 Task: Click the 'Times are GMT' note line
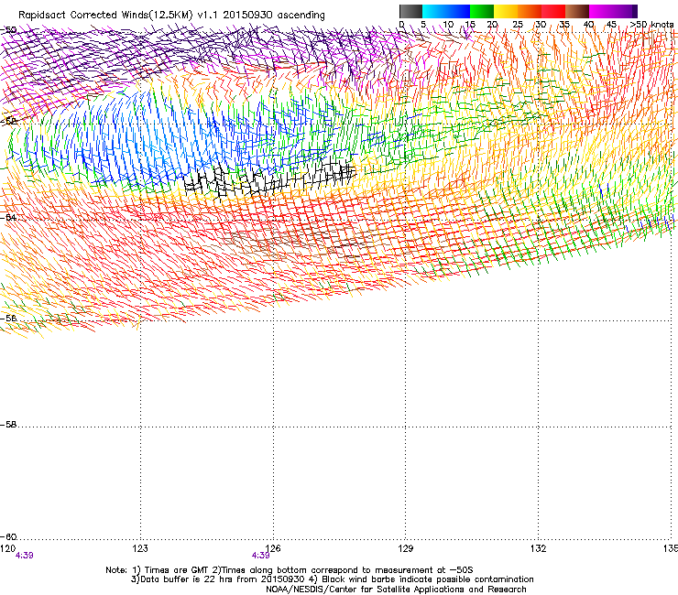[290, 570]
